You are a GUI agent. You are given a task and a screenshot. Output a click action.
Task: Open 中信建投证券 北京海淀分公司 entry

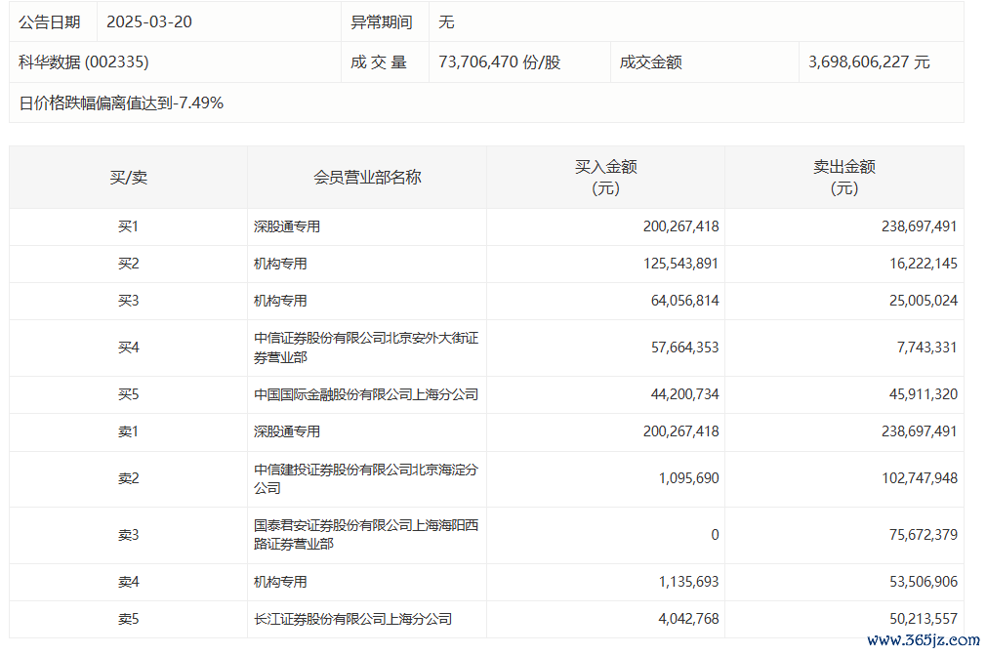pos(366,478)
